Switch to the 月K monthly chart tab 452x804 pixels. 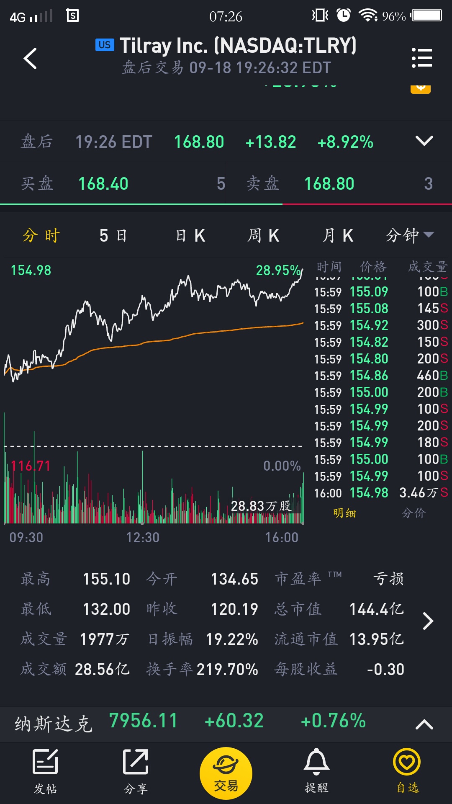pos(337,235)
